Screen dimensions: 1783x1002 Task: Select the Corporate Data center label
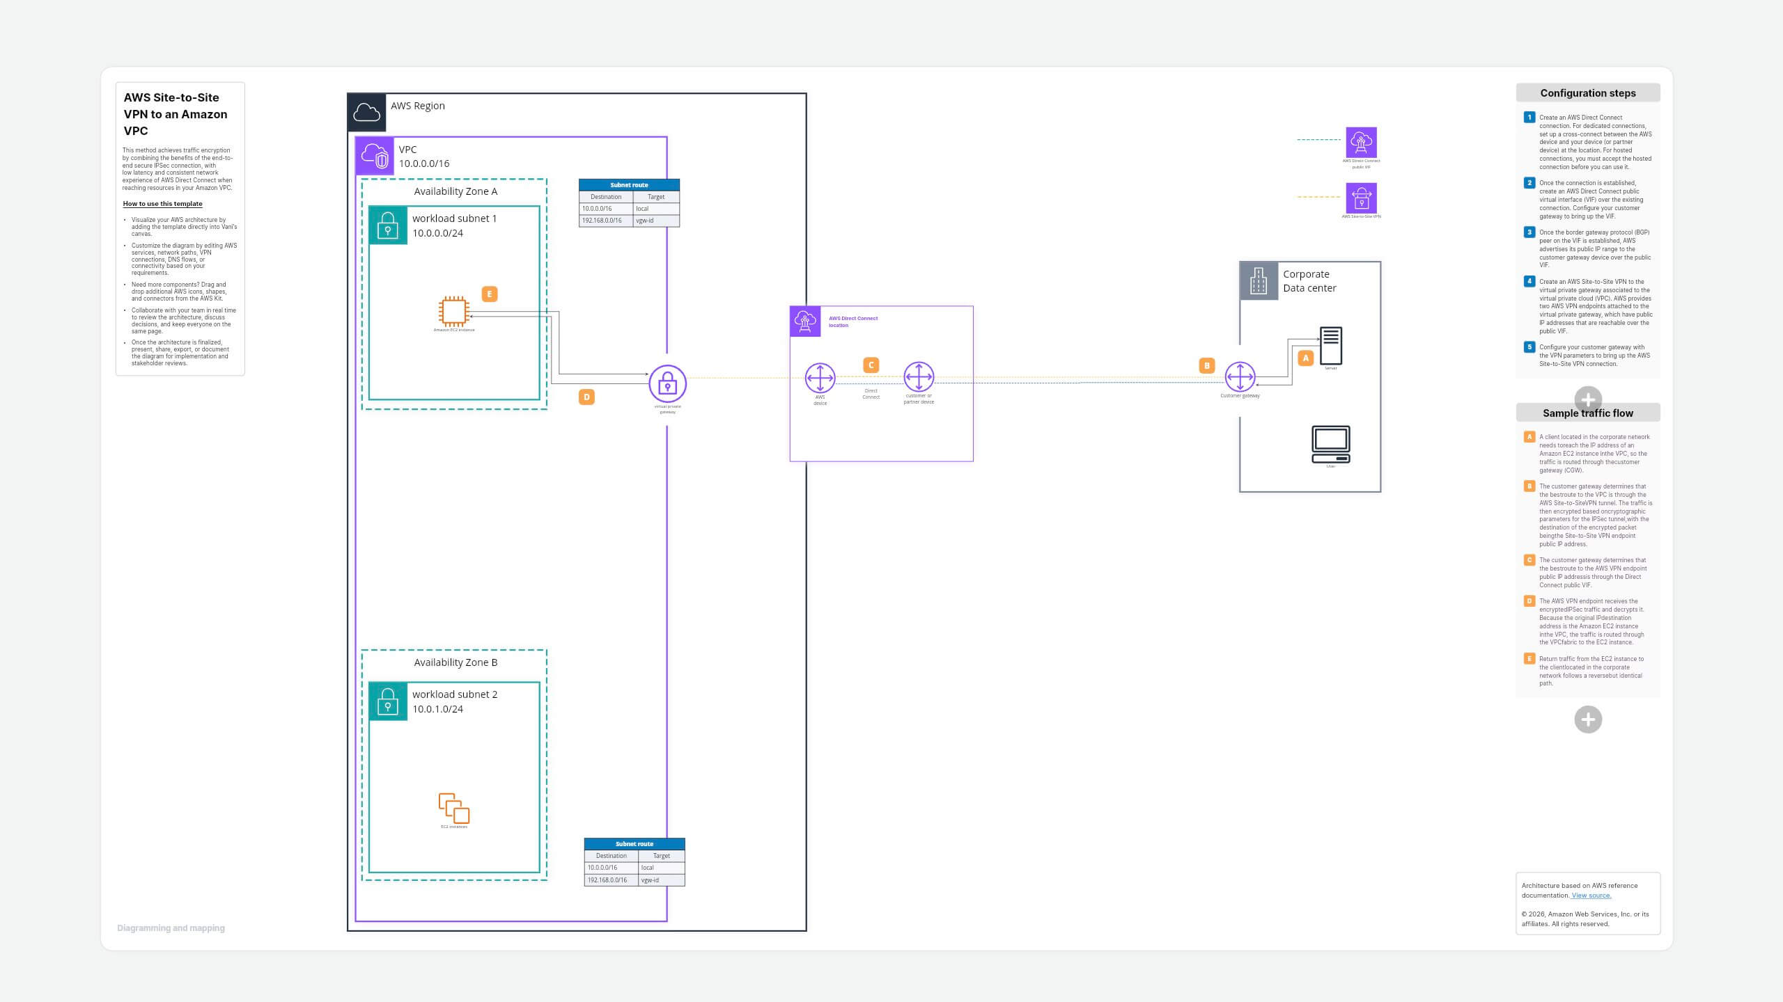tap(1309, 281)
